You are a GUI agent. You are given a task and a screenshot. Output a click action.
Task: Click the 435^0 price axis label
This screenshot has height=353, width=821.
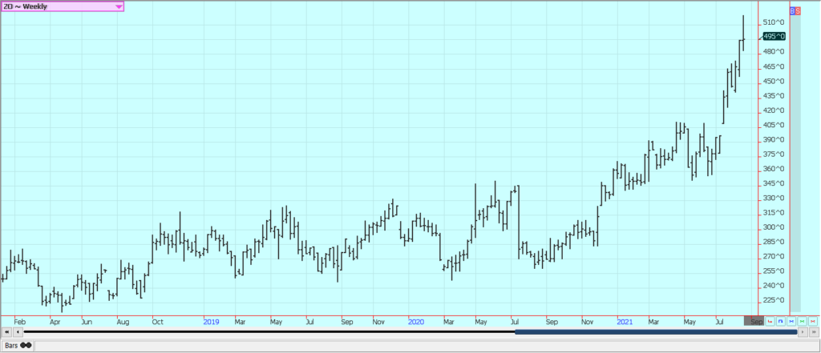point(774,96)
